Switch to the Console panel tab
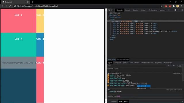Image resolution: width=184 pixels, height=103 pixels. 128,10
